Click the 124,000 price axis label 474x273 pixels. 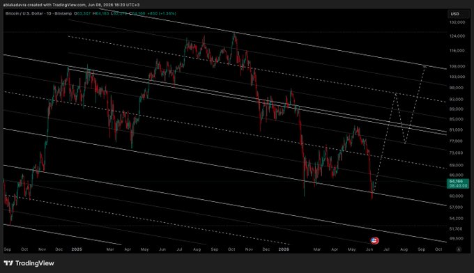457,36
